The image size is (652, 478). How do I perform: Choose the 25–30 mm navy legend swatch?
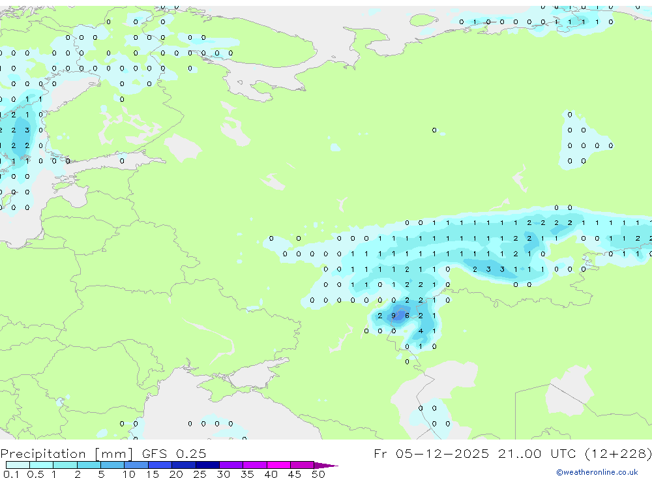(x=207, y=465)
